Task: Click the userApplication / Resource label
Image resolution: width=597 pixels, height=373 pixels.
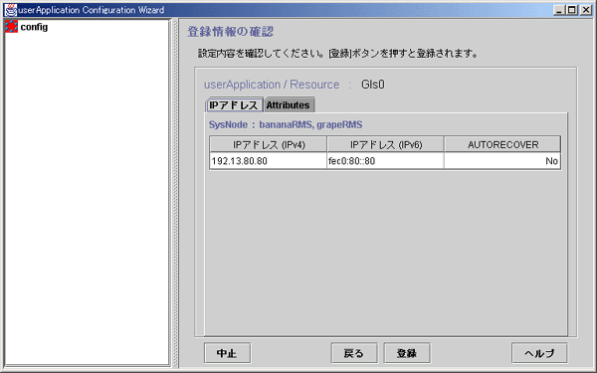Action: [272, 85]
